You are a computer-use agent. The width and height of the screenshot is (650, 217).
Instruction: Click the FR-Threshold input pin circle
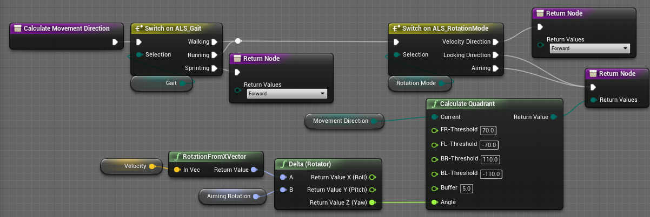[x=434, y=130]
